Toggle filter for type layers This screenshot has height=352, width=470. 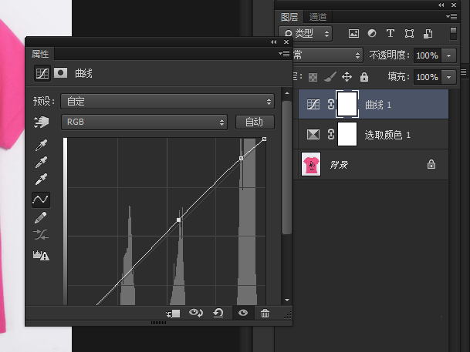pos(390,34)
